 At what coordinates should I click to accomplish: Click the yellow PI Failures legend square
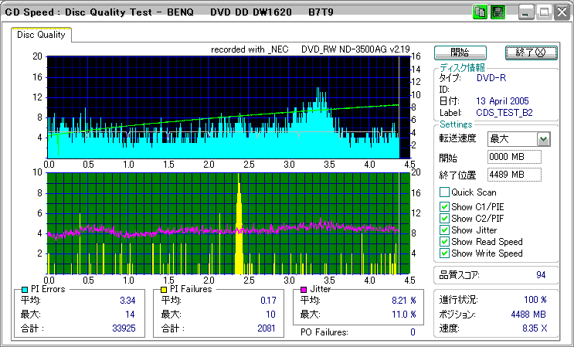(164, 289)
